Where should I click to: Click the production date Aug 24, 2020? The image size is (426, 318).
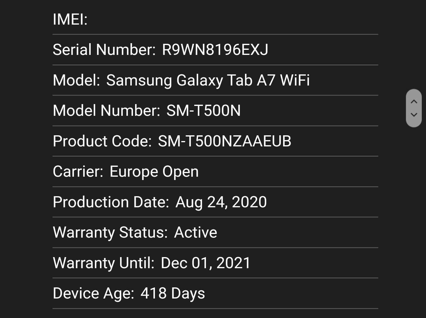pyautogui.click(x=221, y=202)
